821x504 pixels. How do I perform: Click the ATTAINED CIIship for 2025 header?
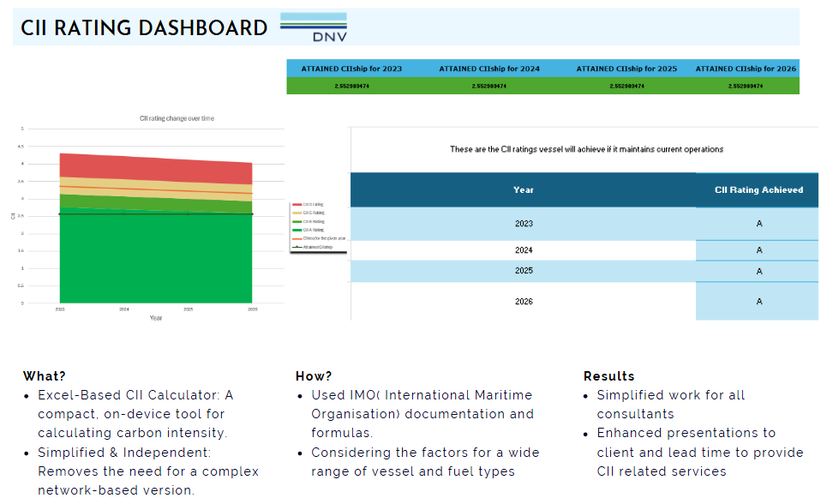pyautogui.click(x=626, y=69)
